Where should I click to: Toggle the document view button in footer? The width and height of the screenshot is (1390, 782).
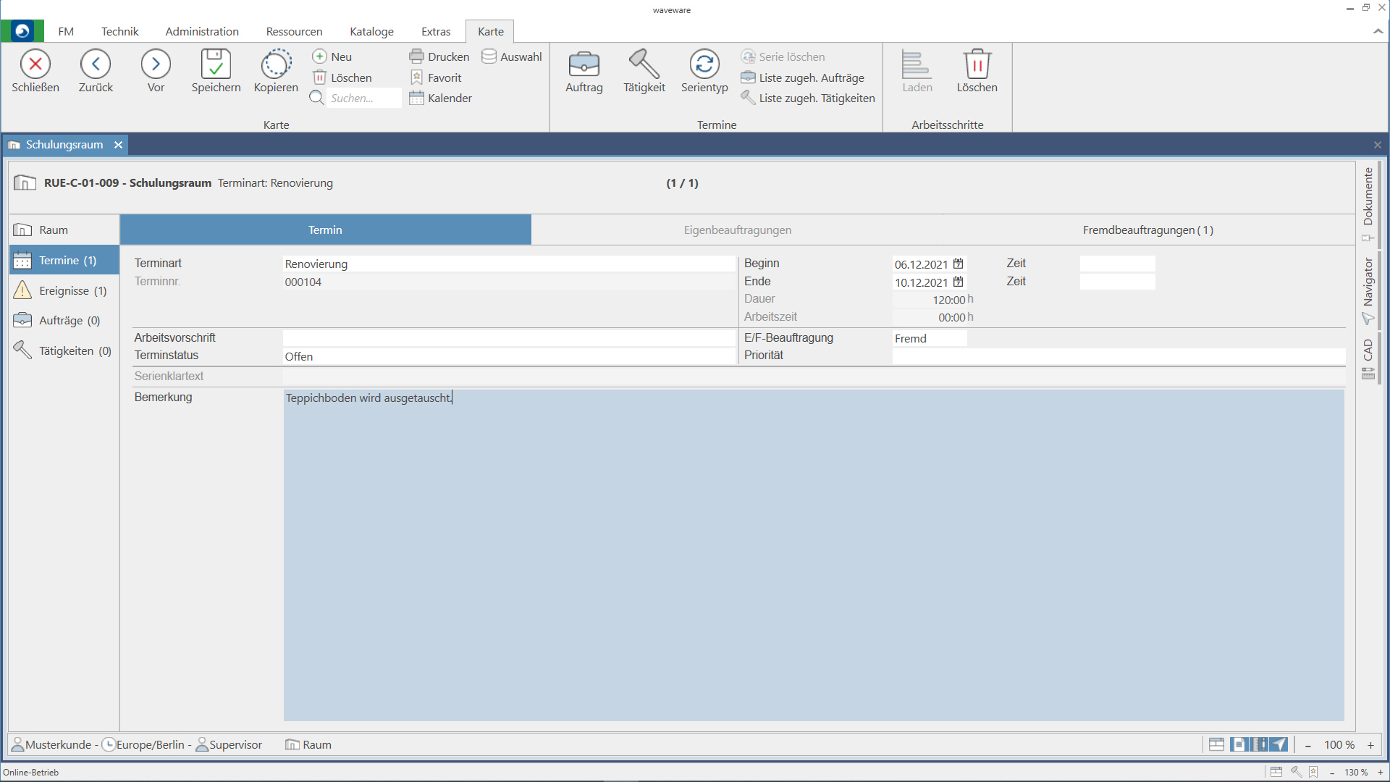[x=1238, y=744]
